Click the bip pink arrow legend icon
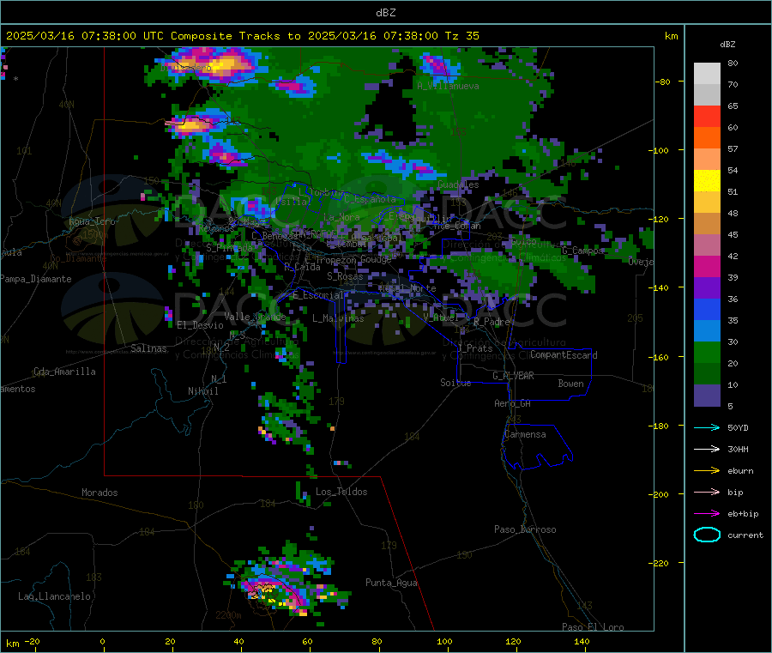This screenshot has width=772, height=653. [x=707, y=492]
